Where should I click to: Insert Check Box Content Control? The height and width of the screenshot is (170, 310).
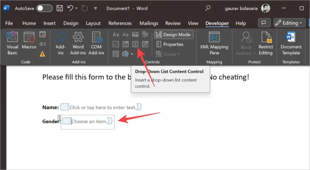pyautogui.click(x=116, y=44)
